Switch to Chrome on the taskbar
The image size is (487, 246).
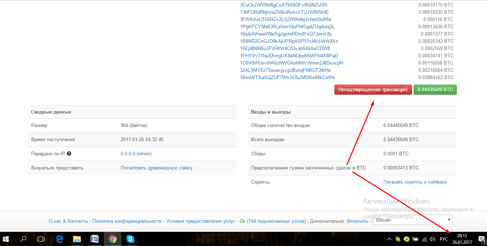[x=113, y=239]
